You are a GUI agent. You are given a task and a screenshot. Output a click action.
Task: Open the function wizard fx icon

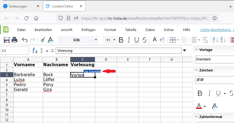35,51
